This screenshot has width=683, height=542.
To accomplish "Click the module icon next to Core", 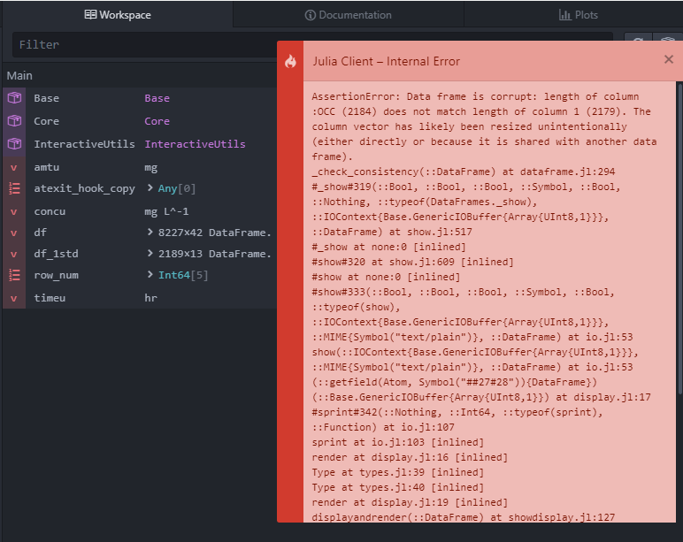I will pos(14,120).
